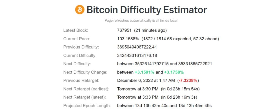The height and width of the screenshot is (111, 259).
Task: Click the orange Bitcoin logo icon
Action: (80, 10)
